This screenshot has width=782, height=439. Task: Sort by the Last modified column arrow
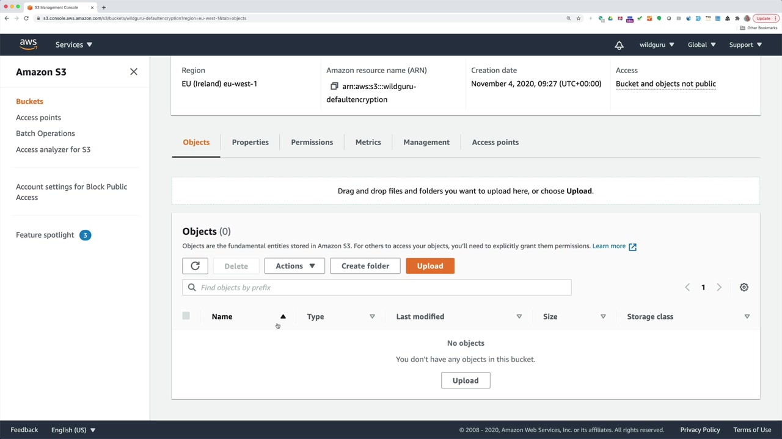(519, 316)
